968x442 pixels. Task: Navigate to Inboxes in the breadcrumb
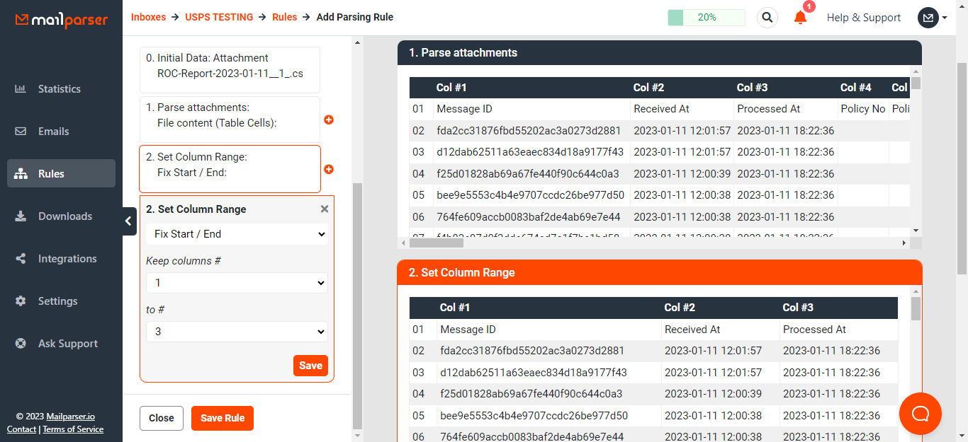pyautogui.click(x=148, y=17)
